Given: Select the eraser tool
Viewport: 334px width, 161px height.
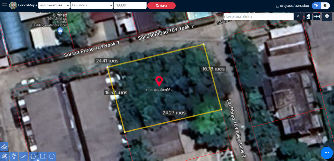Looking at the screenshot, I should [4, 147].
